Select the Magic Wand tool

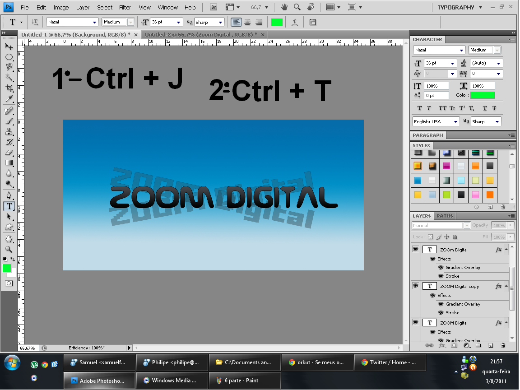(9, 78)
